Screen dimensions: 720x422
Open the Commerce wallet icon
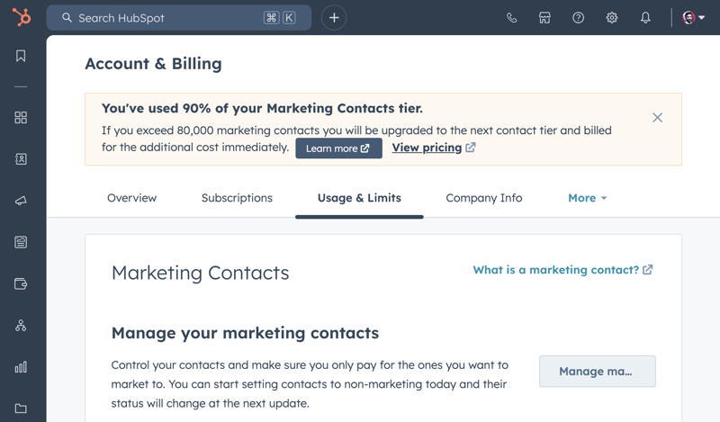coord(21,283)
